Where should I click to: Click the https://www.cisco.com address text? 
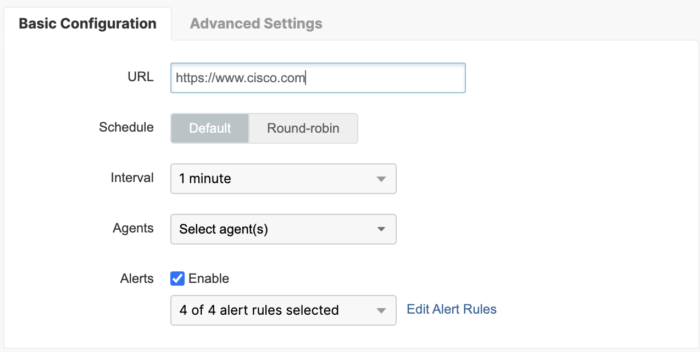pos(240,78)
